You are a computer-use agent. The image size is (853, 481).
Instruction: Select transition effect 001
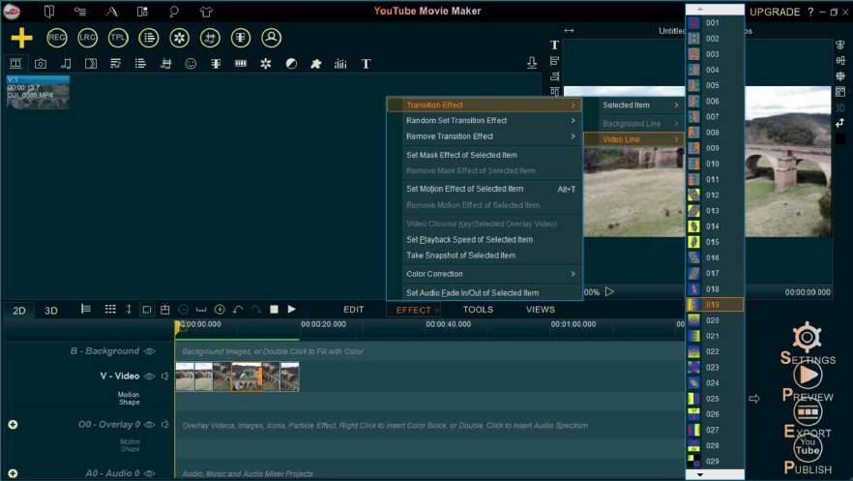[715, 23]
